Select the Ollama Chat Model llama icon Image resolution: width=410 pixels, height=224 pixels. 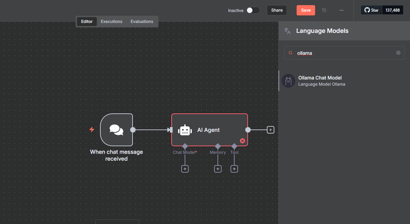[288, 81]
